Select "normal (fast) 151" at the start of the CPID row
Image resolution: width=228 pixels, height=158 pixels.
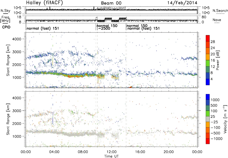[43, 28]
